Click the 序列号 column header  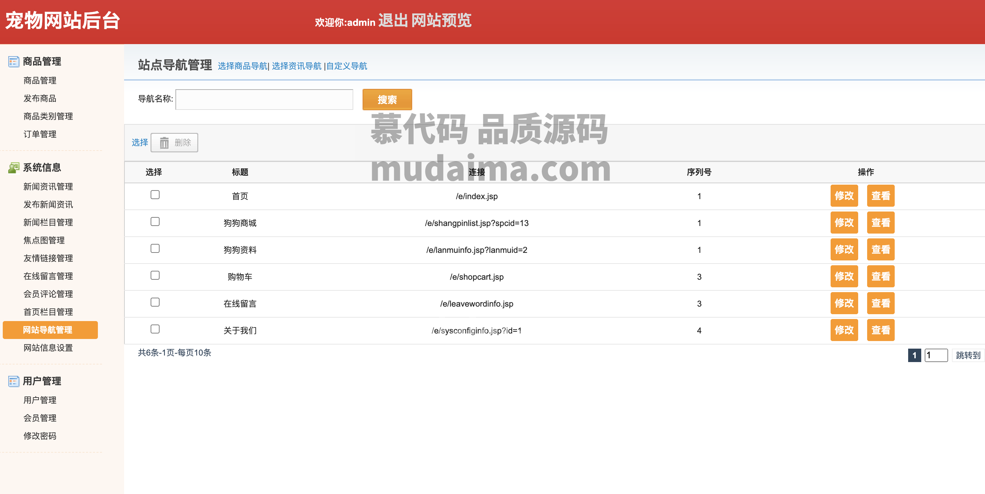pos(699,172)
